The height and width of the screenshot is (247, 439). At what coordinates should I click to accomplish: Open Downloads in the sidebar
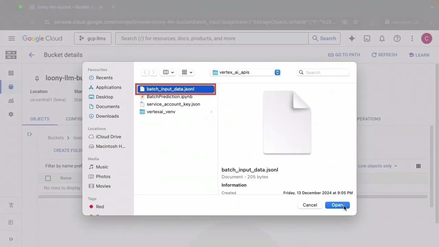pyautogui.click(x=107, y=116)
